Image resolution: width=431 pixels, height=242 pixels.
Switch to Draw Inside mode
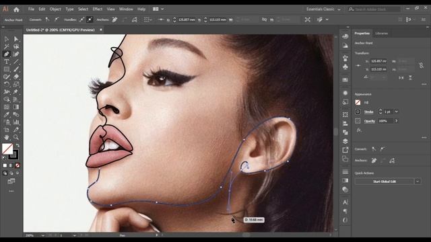(18, 173)
